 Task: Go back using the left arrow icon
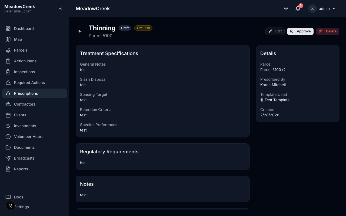[x=80, y=31]
